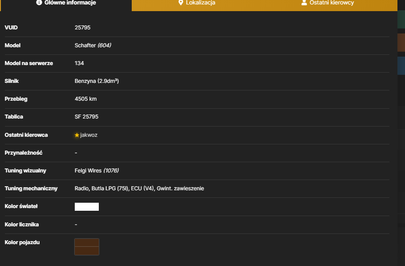Click the mechanical tuning list starting with Radio
Viewport: 405px width, 266px height.
(x=139, y=188)
